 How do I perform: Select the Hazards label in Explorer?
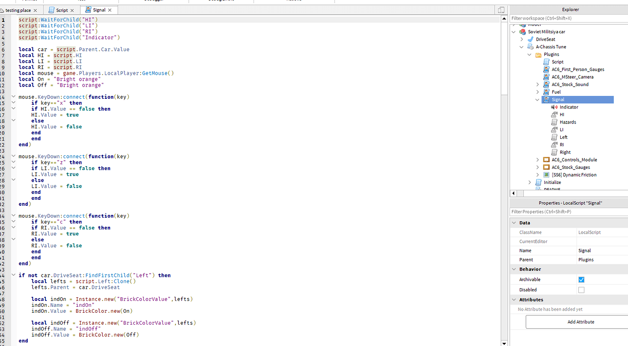(567, 122)
